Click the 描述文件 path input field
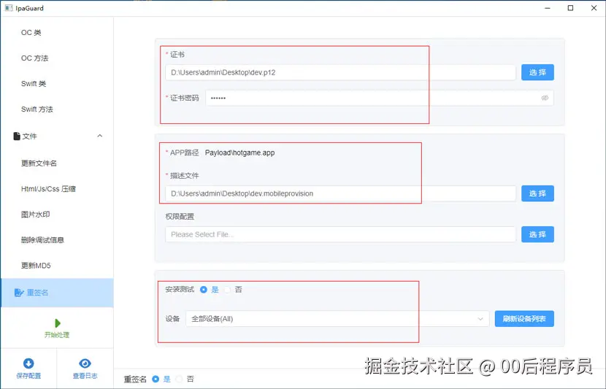 coord(340,193)
